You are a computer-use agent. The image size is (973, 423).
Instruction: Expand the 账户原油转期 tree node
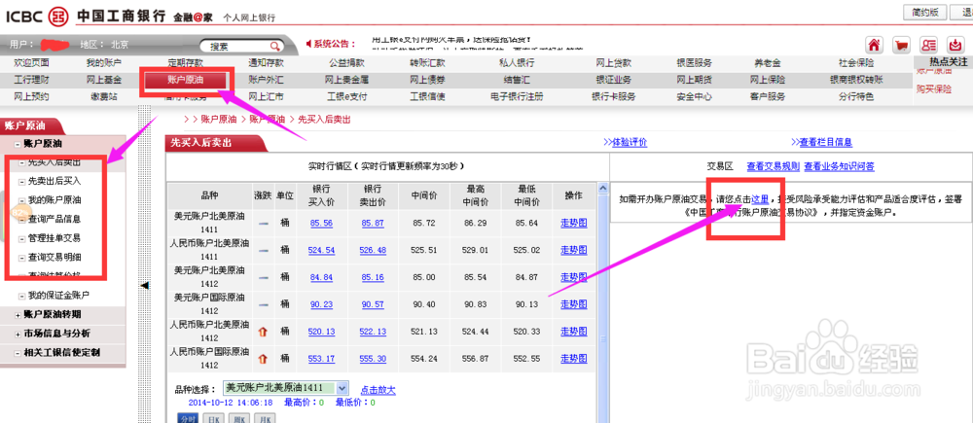[x=18, y=314]
